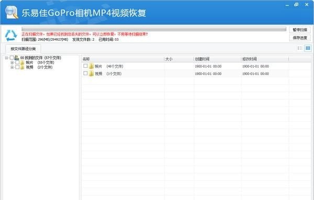314x200 pixels.
Task: Click the drive icon beside 找到的文件 root
Action: pos(17,58)
